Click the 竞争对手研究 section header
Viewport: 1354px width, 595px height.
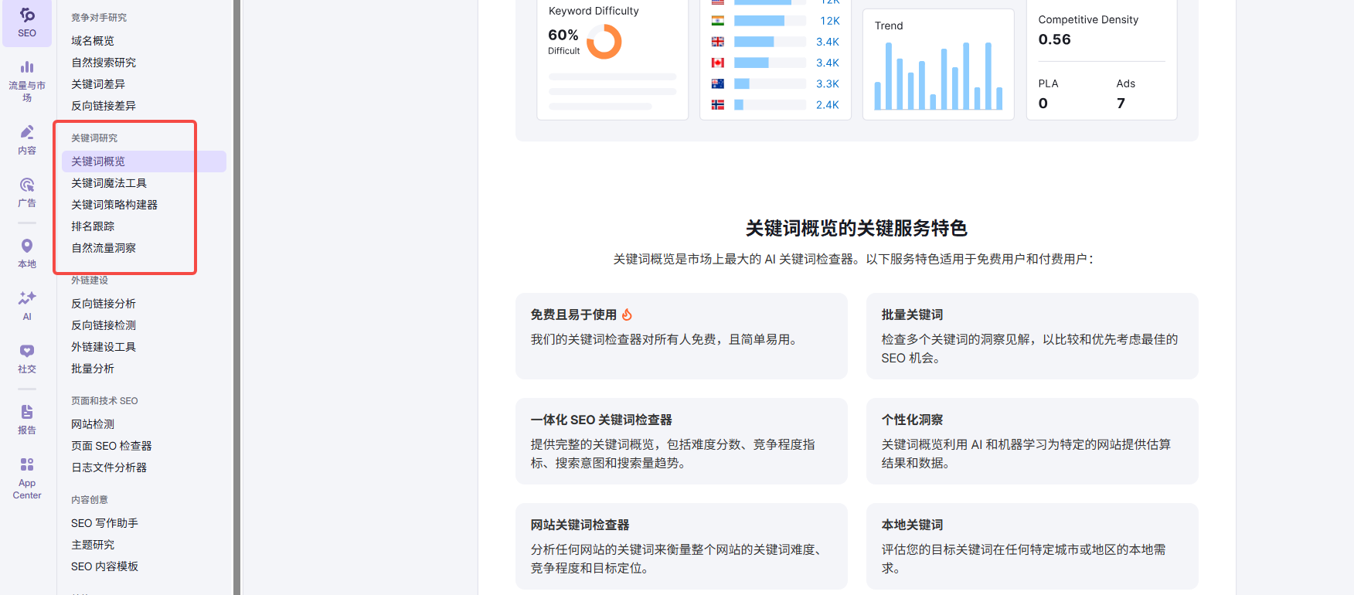tap(99, 18)
